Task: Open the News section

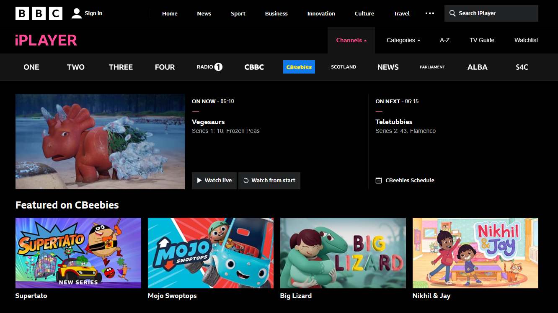Action: coord(204,13)
